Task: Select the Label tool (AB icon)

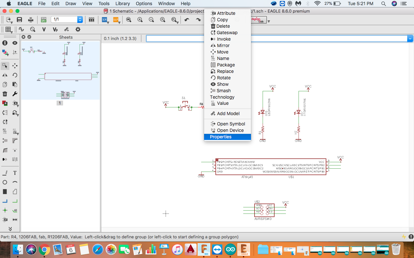Action: pos(15,210)
